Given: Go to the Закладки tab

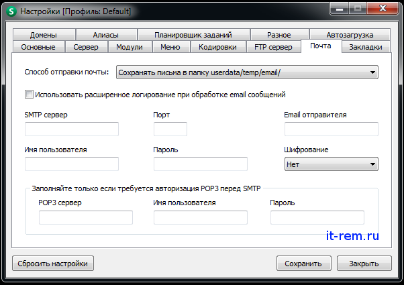Looking at the screenshot, I should (366, 47).
